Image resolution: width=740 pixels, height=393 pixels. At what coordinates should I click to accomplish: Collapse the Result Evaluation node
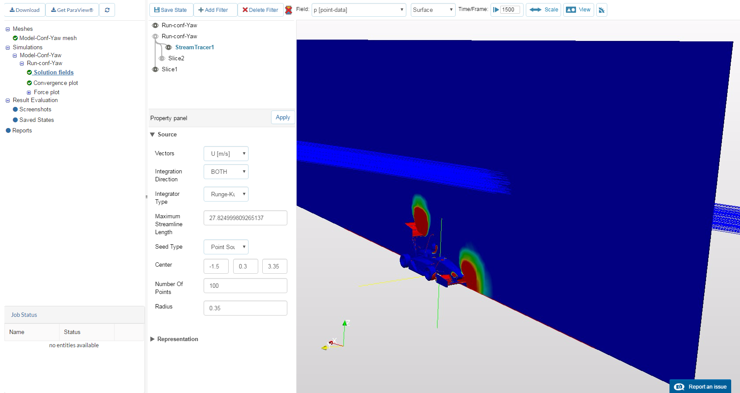(7, 100)
